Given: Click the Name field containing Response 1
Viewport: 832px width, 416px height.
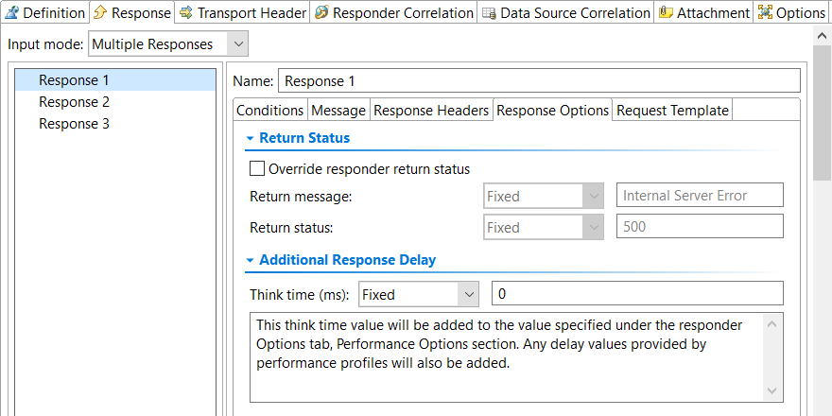Looking at the screenshot, I should [x=539, y=81].
